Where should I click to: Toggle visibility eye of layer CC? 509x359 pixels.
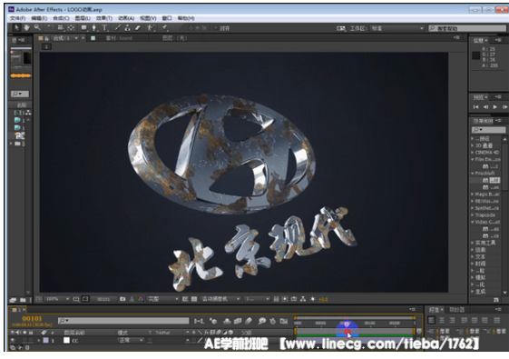point(13,341)
